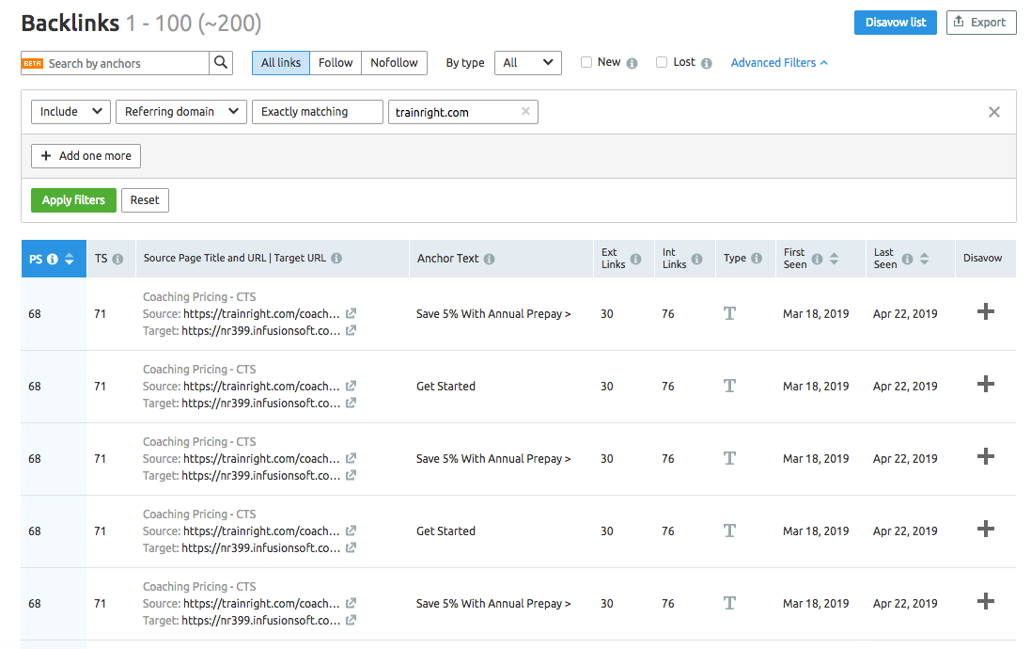Export the backlinks report

pyautogui.click(x=981, y=23)
